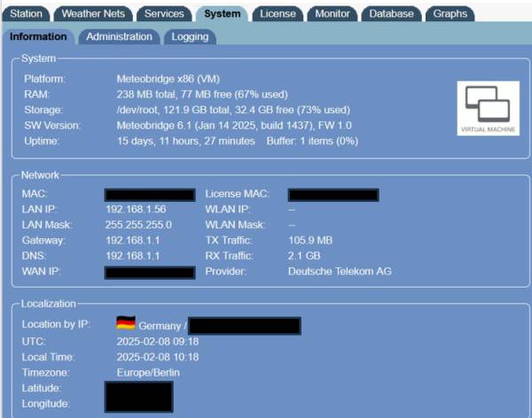This screenshot has width=532, height=418.
Task: Select the Information sub-tab
Action: (38, 36)
